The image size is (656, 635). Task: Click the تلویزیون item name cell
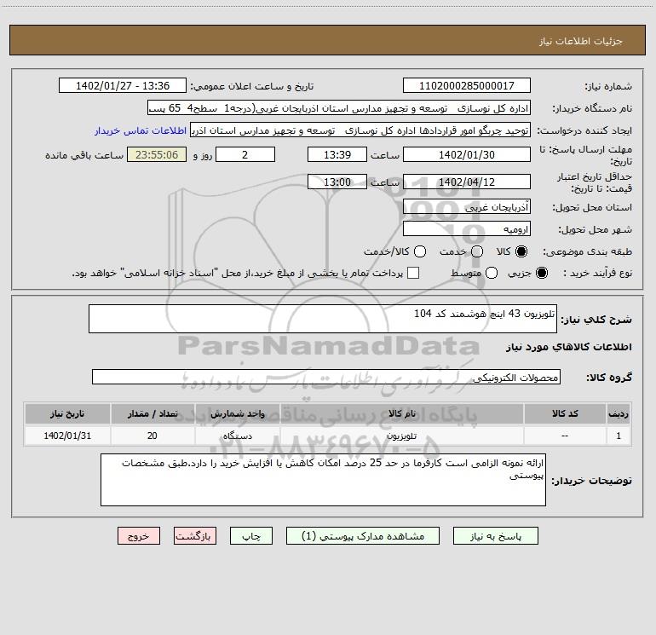(401, 436)
